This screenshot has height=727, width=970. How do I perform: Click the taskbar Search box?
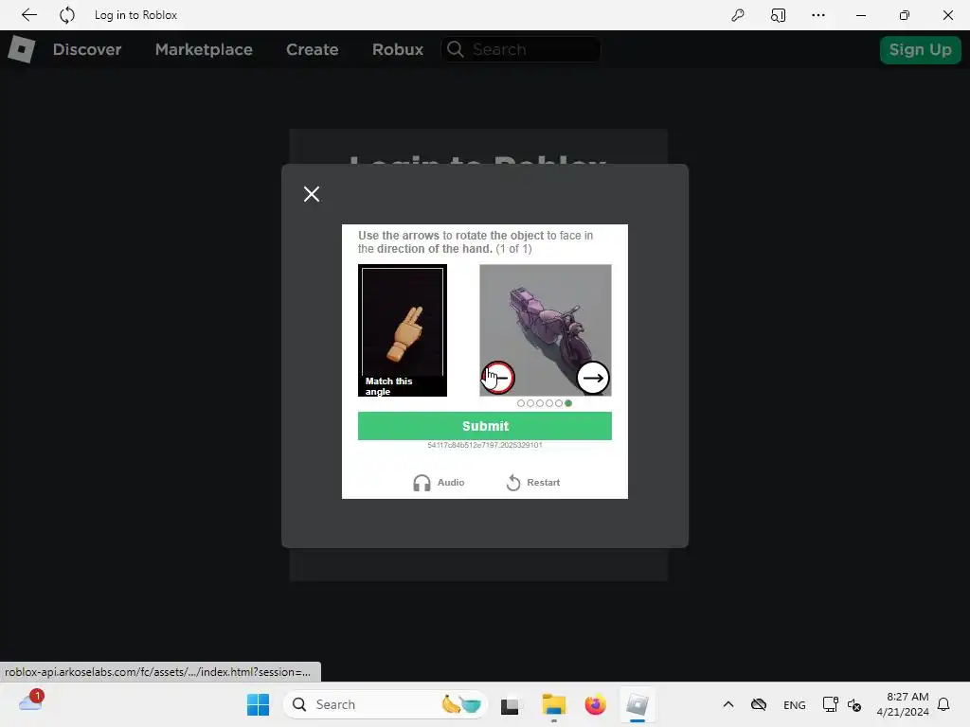(385, 704)
